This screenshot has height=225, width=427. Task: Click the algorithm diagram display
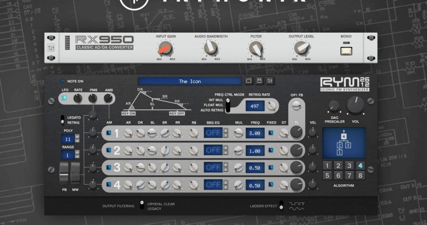tap(344, 143)
